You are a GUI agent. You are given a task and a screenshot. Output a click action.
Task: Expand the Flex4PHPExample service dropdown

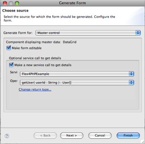tap(77, 74)
